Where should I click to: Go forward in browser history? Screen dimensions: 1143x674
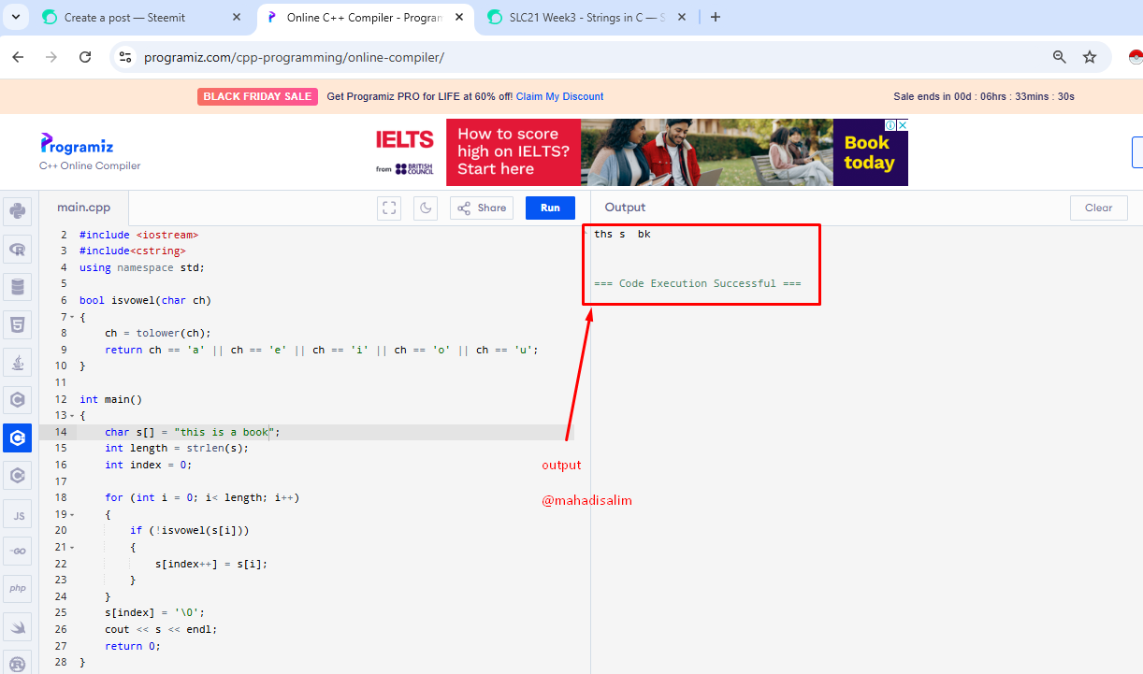(x=51, y=57)
